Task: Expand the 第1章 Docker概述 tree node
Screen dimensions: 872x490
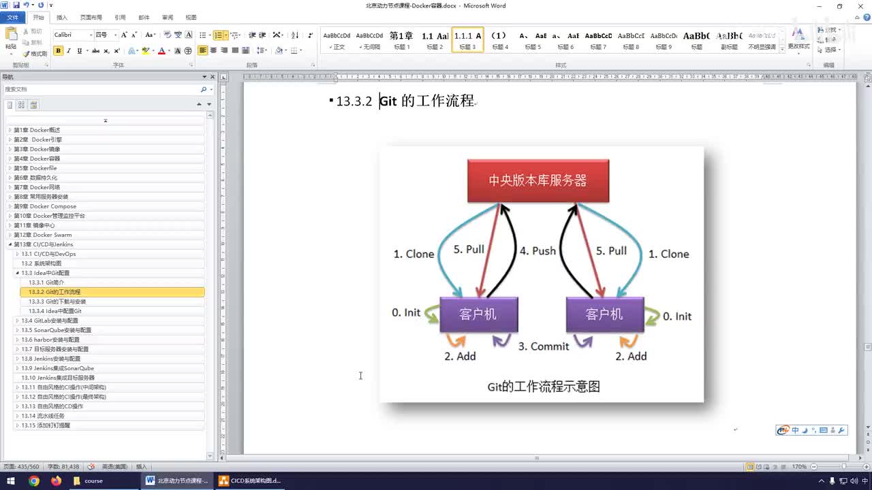Action: click(10, 130)
